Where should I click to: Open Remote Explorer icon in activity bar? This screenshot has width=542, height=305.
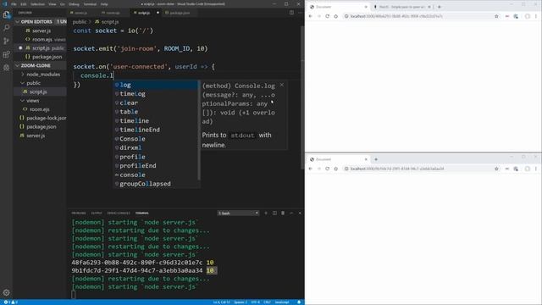point(6,68)
